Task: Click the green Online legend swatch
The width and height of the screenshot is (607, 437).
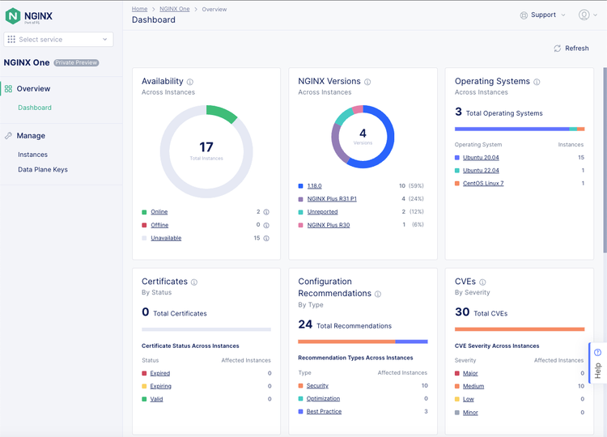Action: point(144,212)
